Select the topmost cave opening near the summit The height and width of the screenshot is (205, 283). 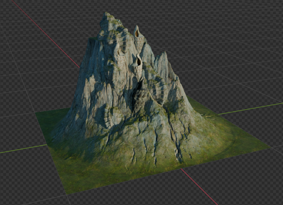click(137, 33)
